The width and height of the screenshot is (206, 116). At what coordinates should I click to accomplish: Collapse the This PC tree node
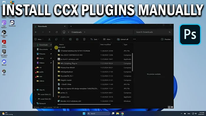click(34, 90)
